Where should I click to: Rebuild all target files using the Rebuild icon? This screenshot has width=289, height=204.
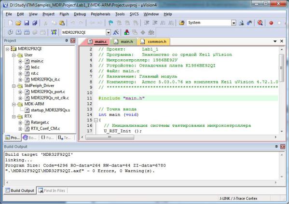27,32
